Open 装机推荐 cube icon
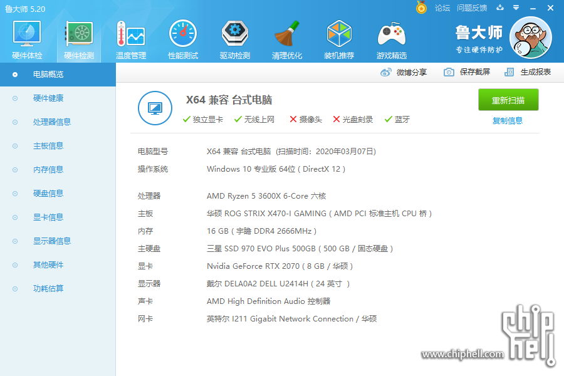The height and width of the screenshot is (376, 564). click(339, 39)
